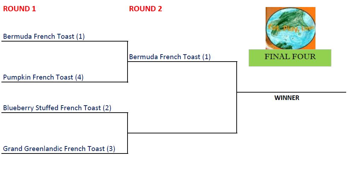This screenshot has height=176, width=349.
Task: Click Bermuda French Toast in Round 2
Action: point(165,57)
